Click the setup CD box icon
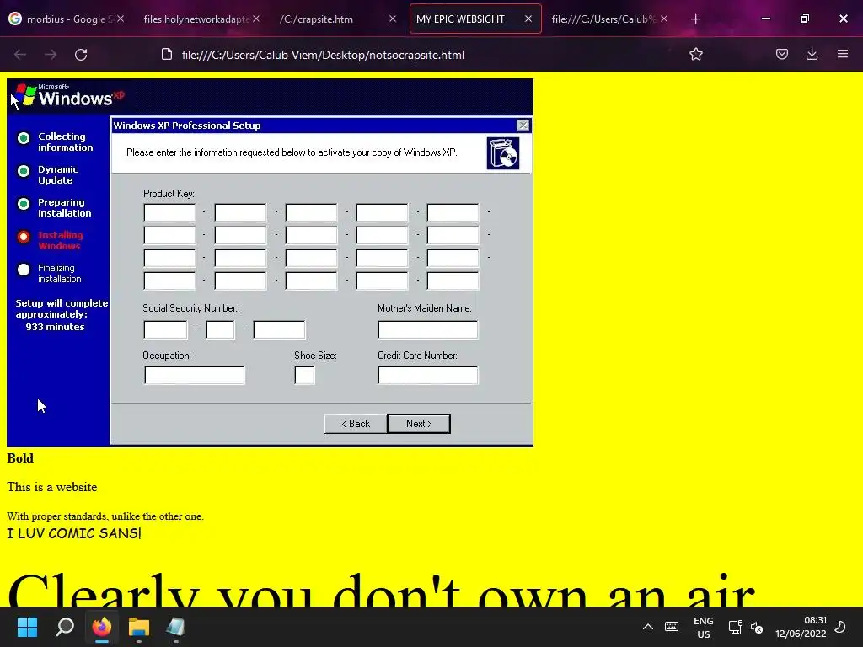Viewport: 863px width, 647px height. pos(503,153)
